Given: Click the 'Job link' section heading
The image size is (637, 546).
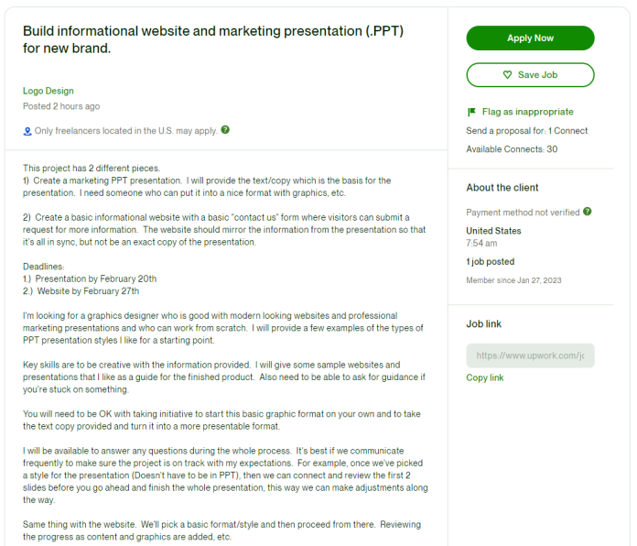Looking at the screenshot, I should pos(484,324).
